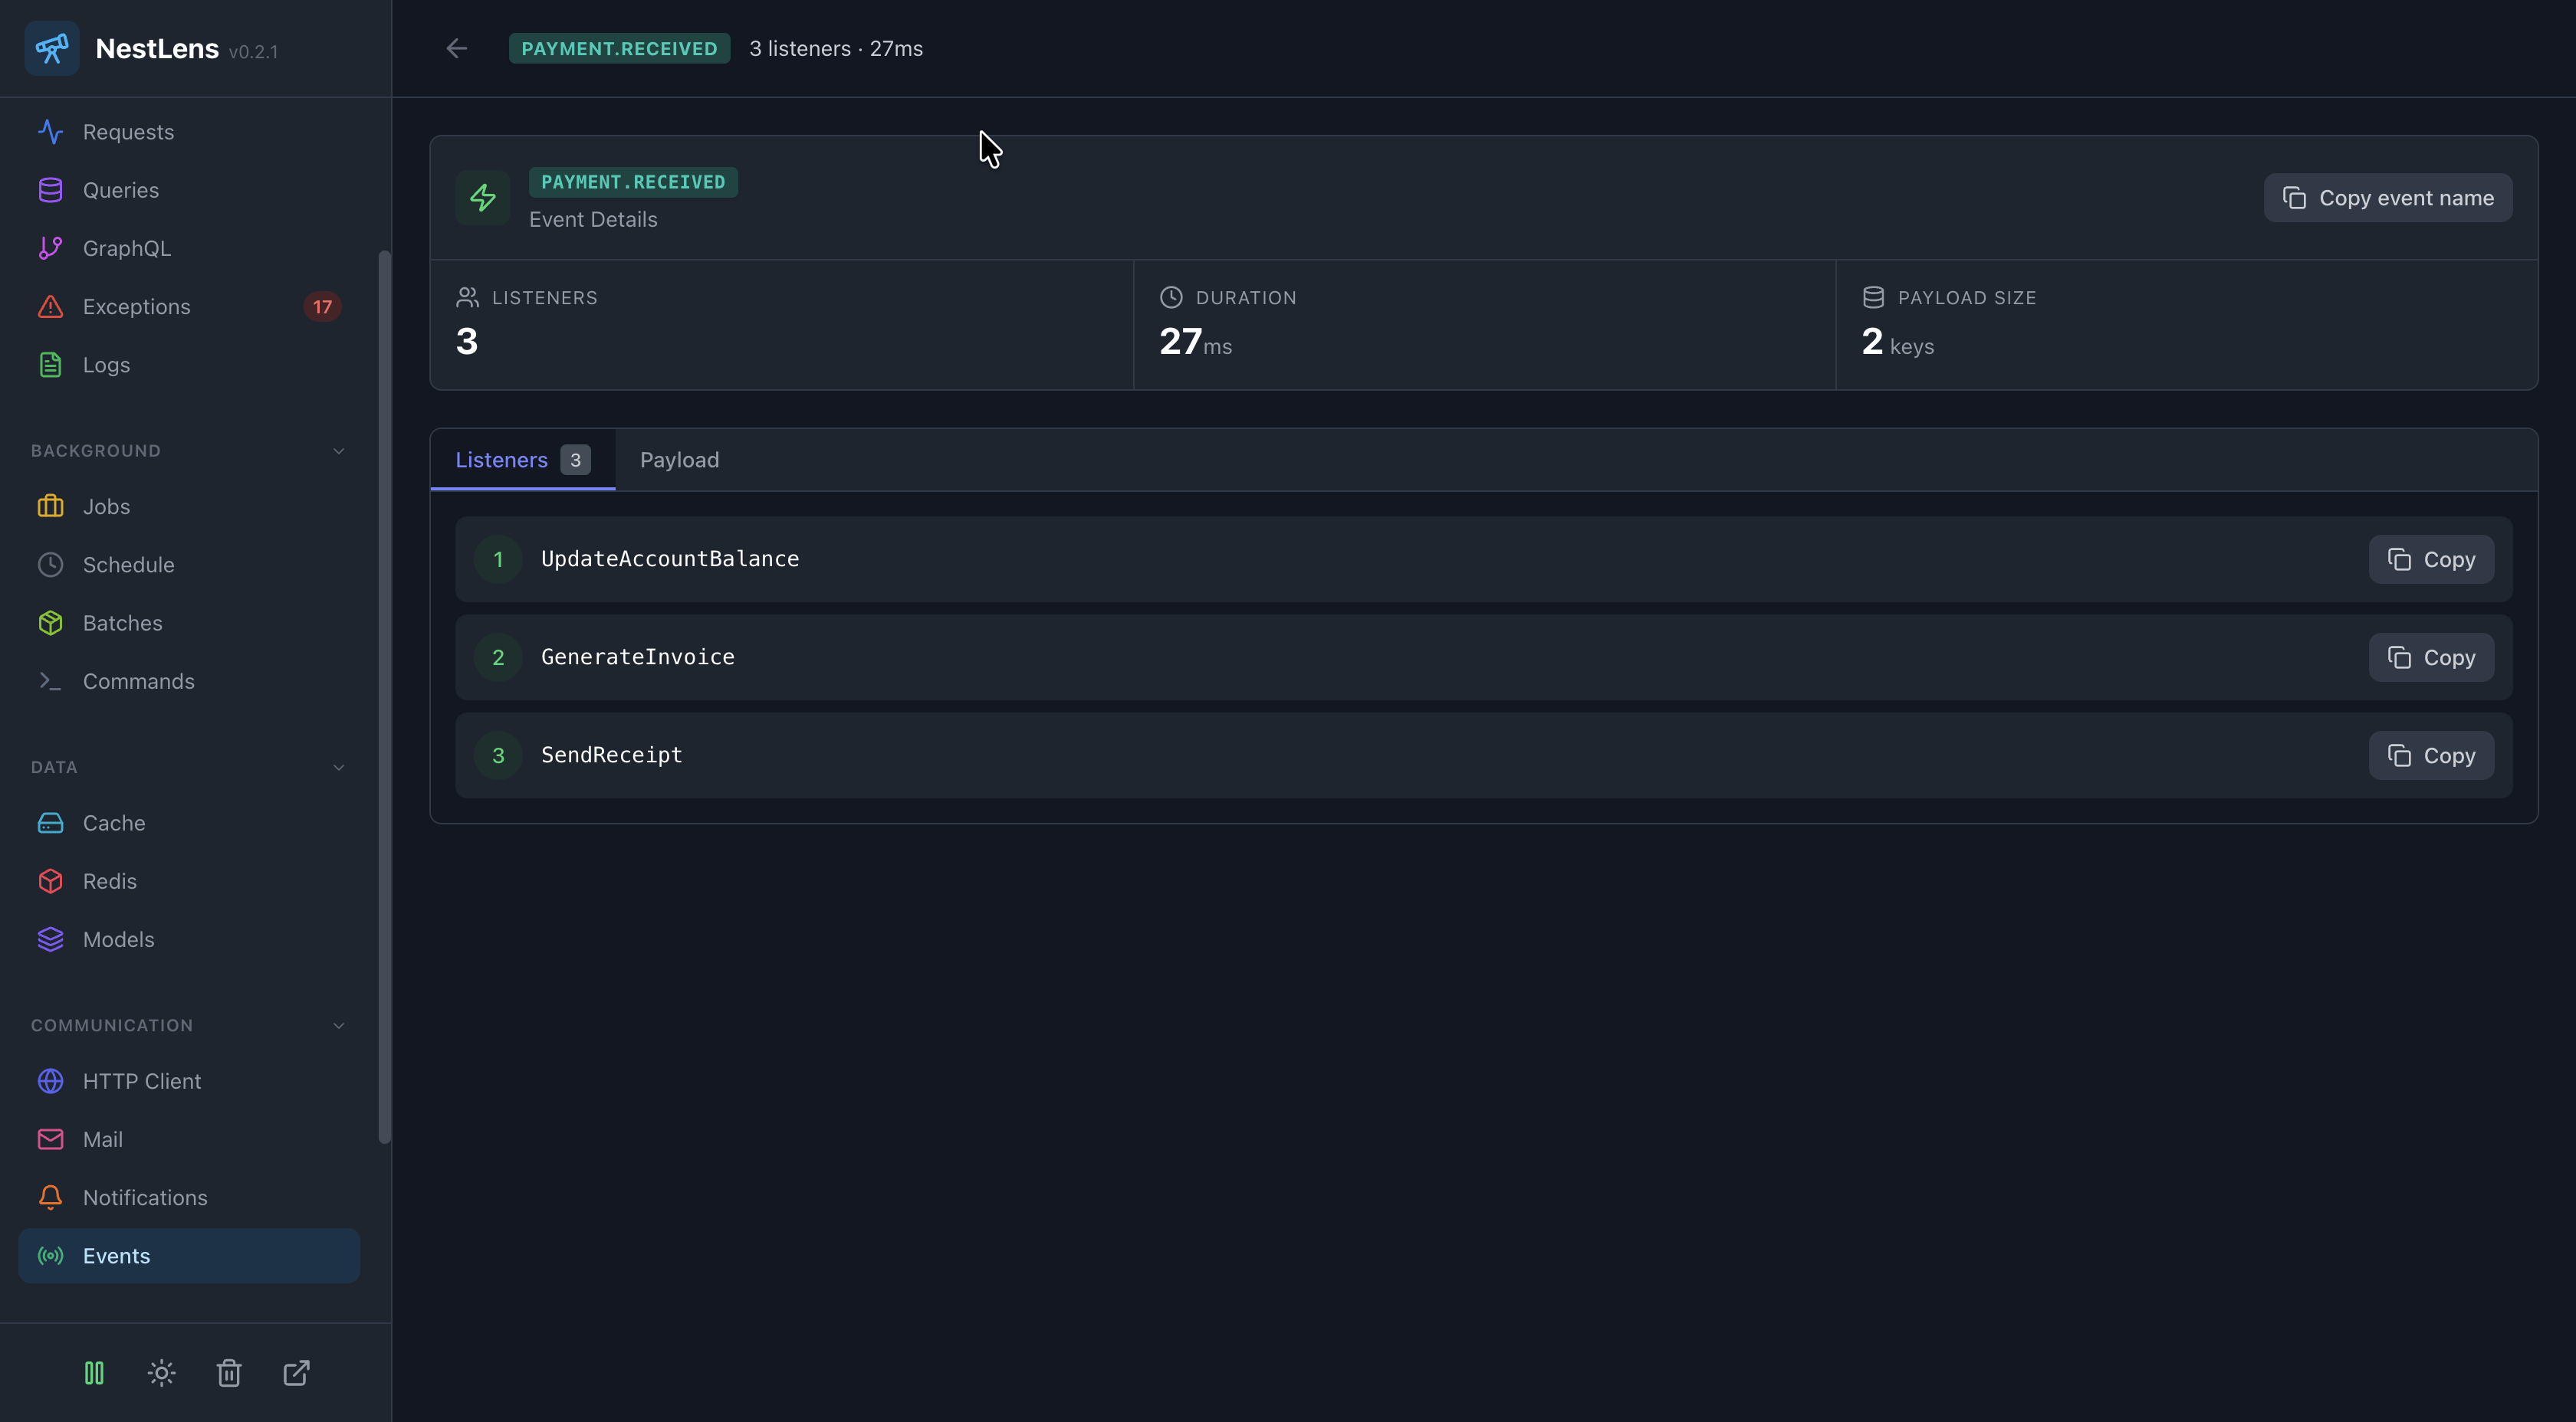
Task: Open the external link icon in sidebar footer
Action: (x=296, y=1373)
